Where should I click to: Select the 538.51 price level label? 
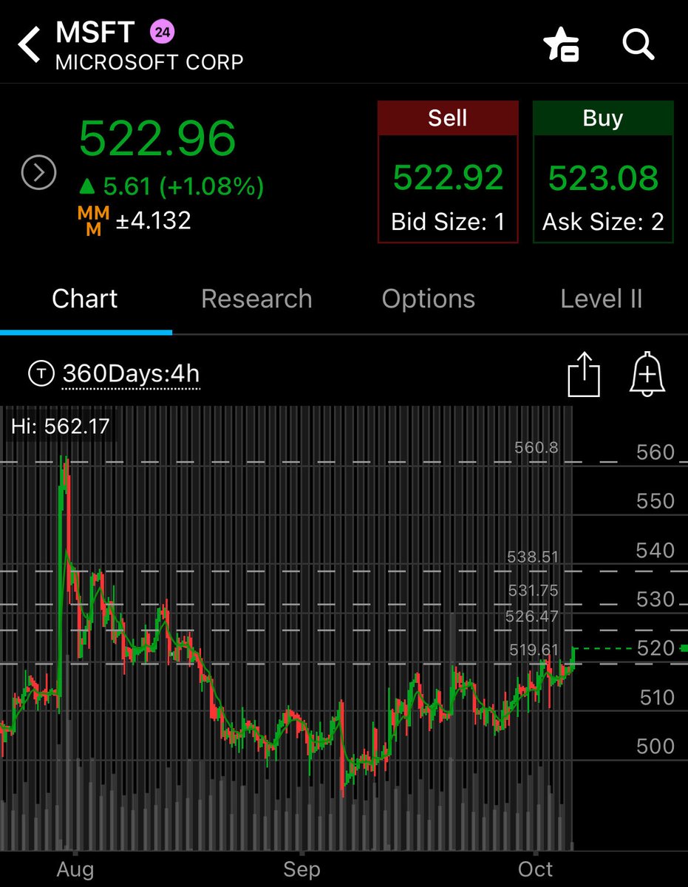(x=533, y=557)
